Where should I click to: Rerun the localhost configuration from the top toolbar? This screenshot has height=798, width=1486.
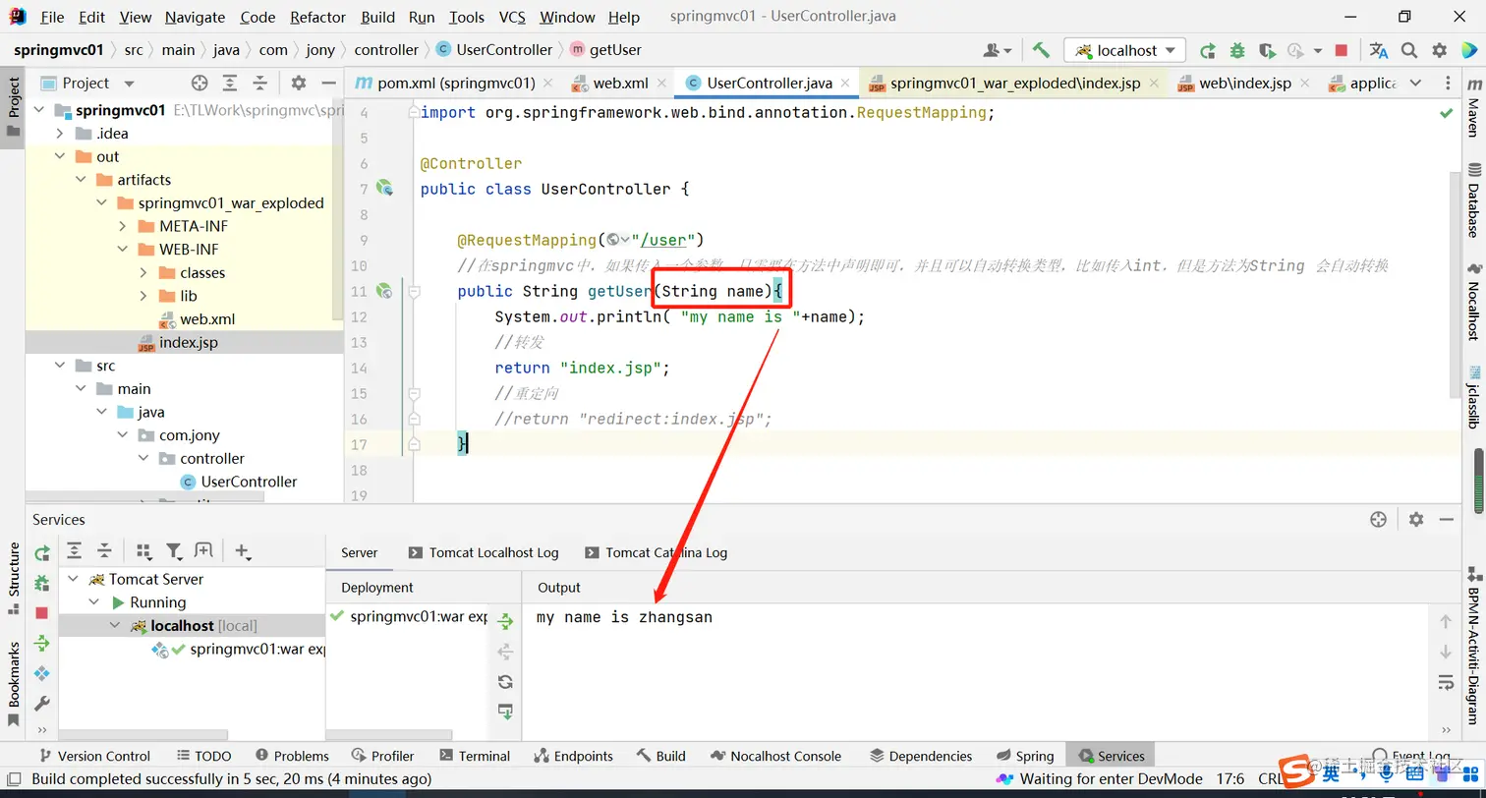(1208, 50)
